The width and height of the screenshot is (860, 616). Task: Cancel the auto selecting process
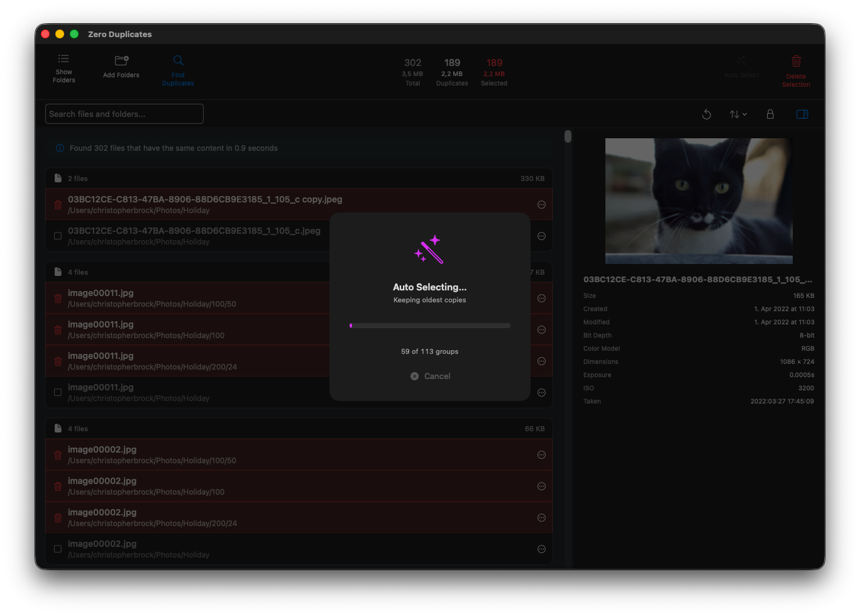(x=431, y=376)
